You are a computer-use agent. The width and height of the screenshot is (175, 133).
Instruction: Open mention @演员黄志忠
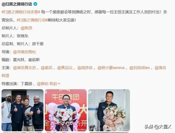pos(24,68)
